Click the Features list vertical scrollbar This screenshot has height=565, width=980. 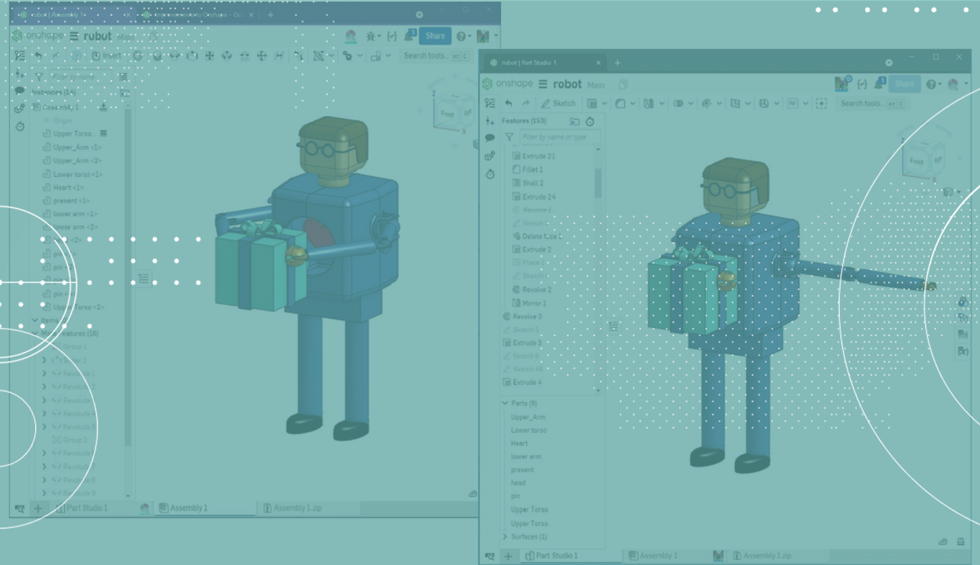(x=598, y=184)
